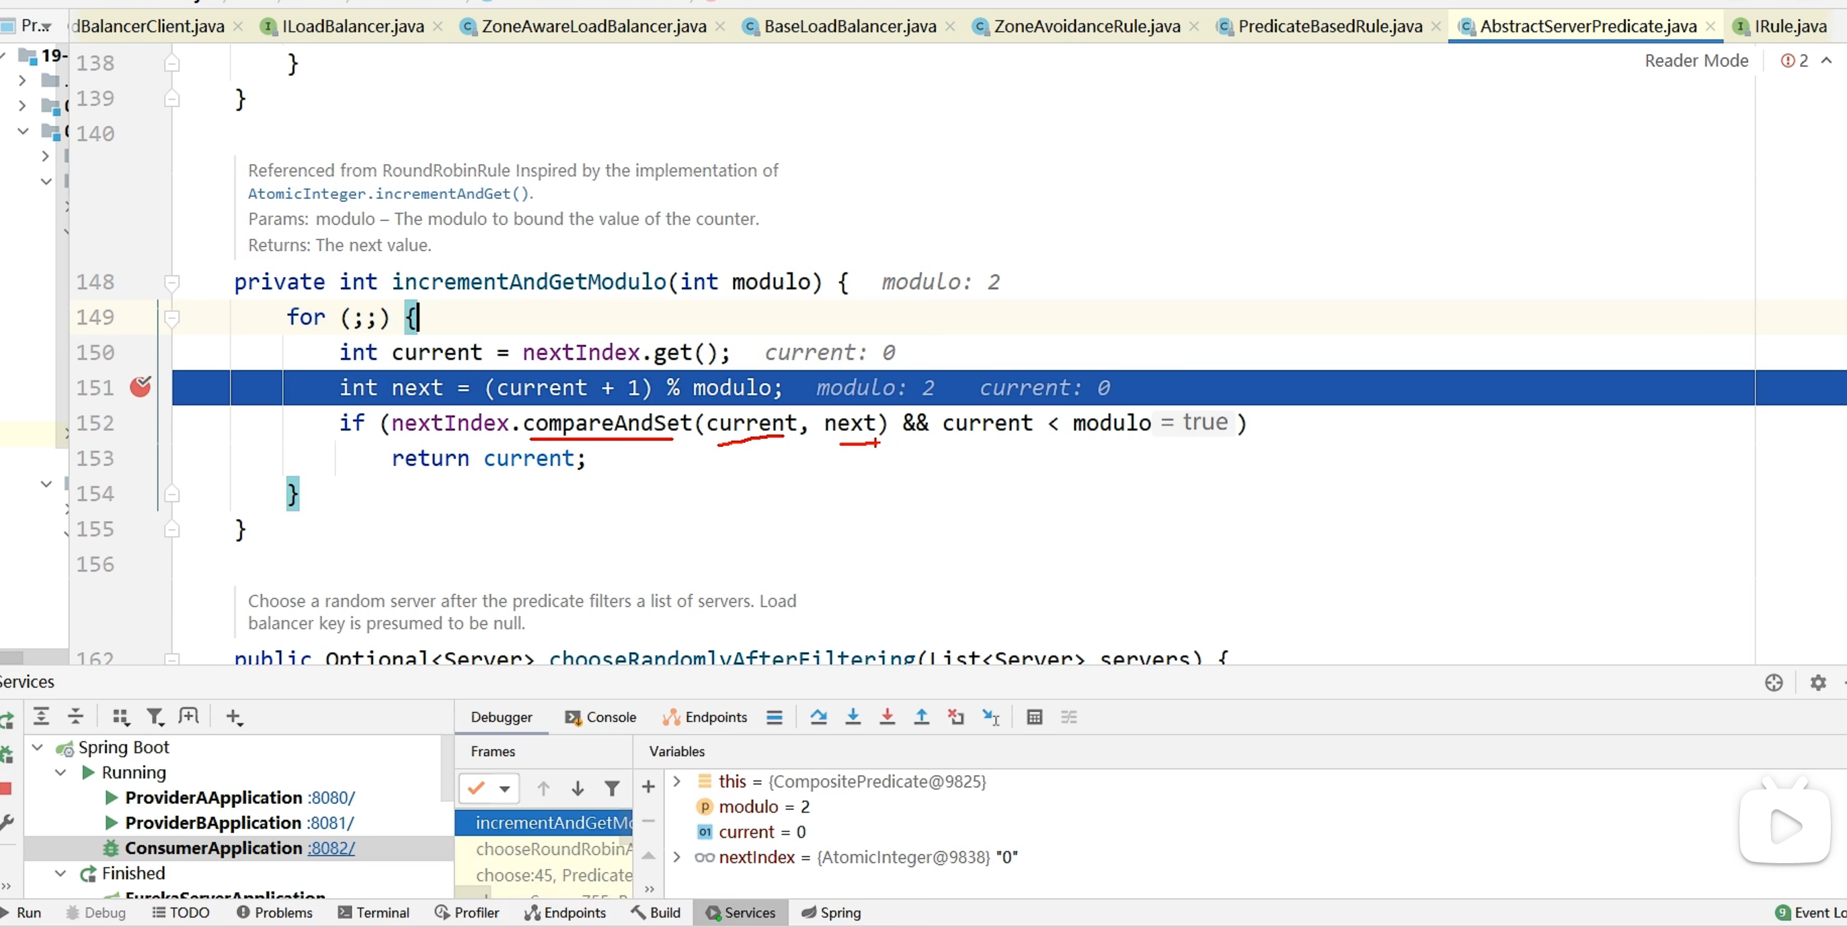Move to the next frame down
This screenshot has width=1847, height=927.
(577, 789)
